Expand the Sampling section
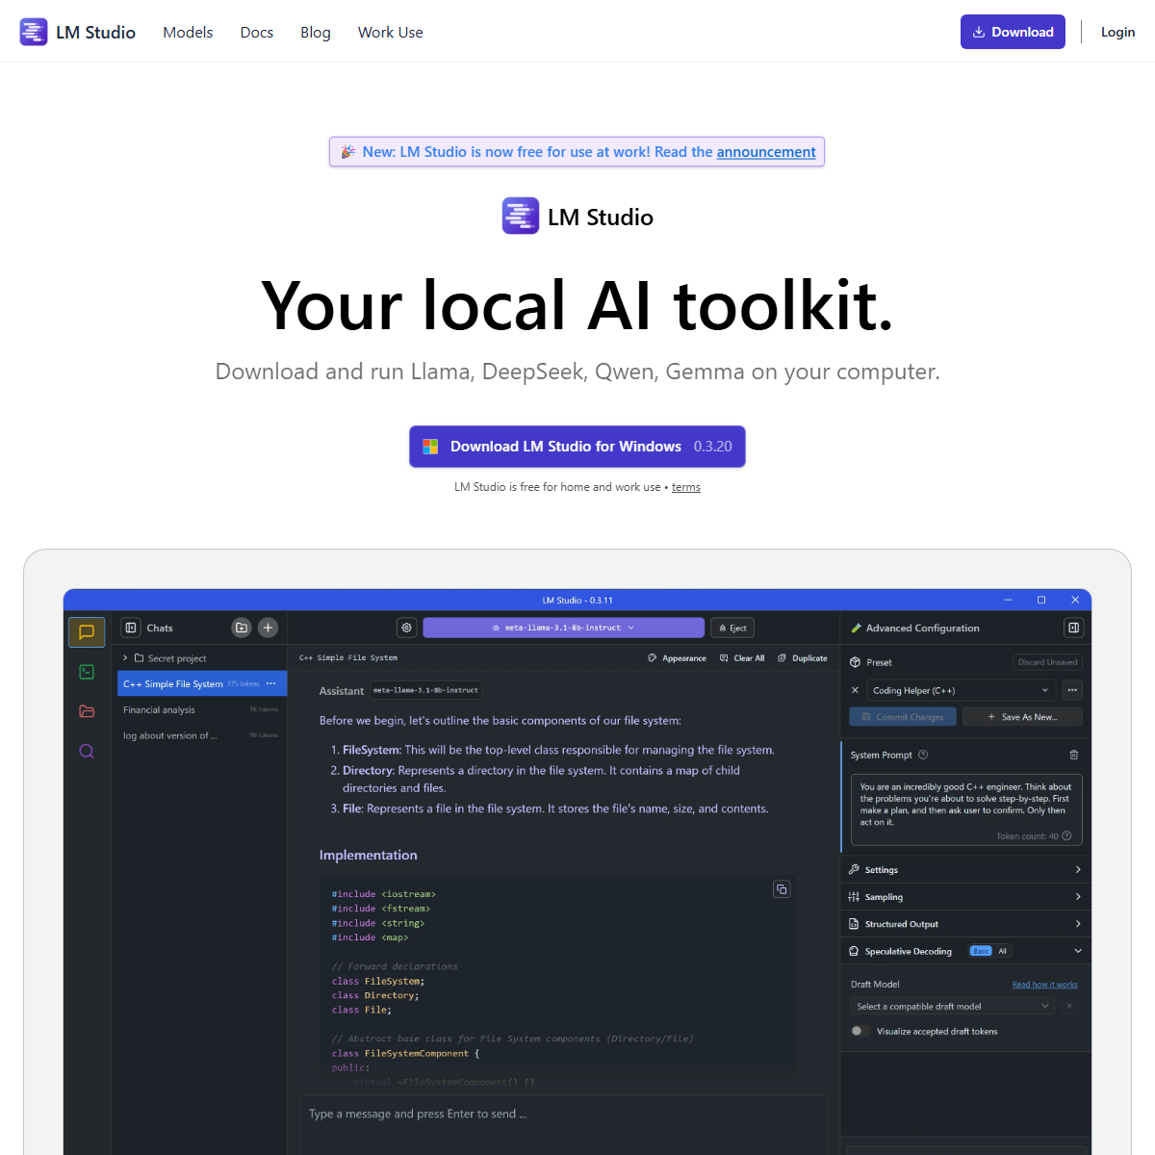Image resolution: width=1155 pixels, height=1155 pixels. 965,896
